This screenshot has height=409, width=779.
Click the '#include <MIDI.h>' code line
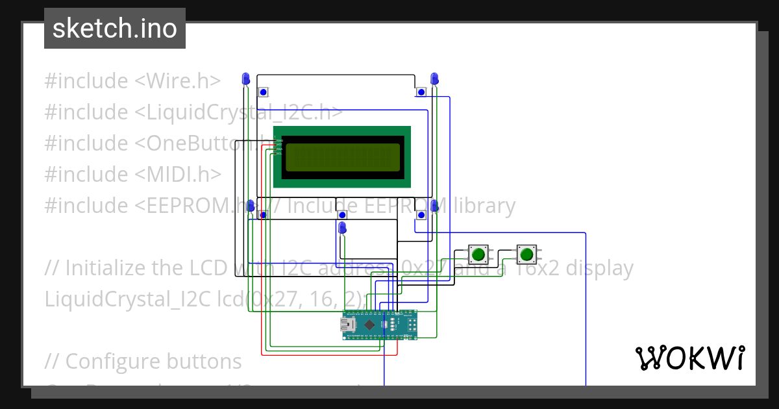[132, 174]
